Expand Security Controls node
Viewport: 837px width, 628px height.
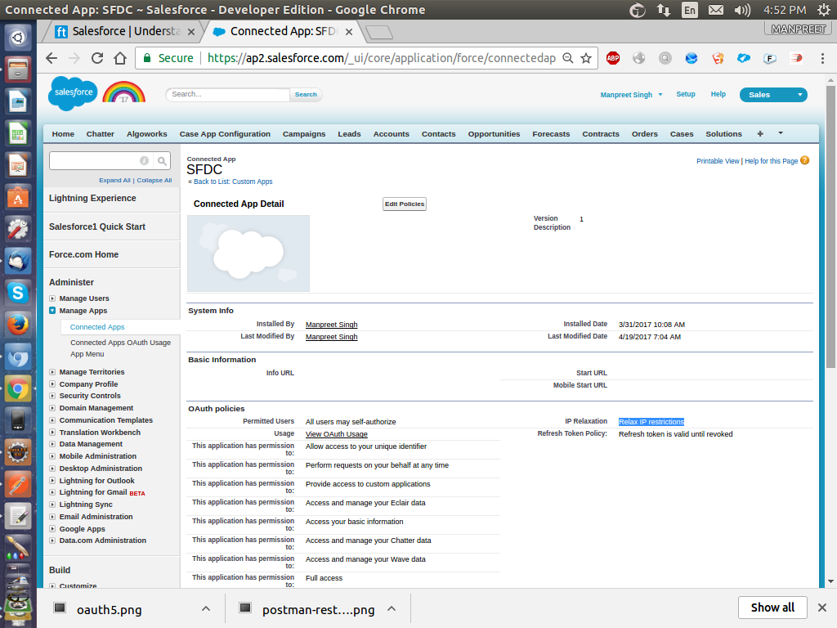pyautogui.click(x=52, y=396)
